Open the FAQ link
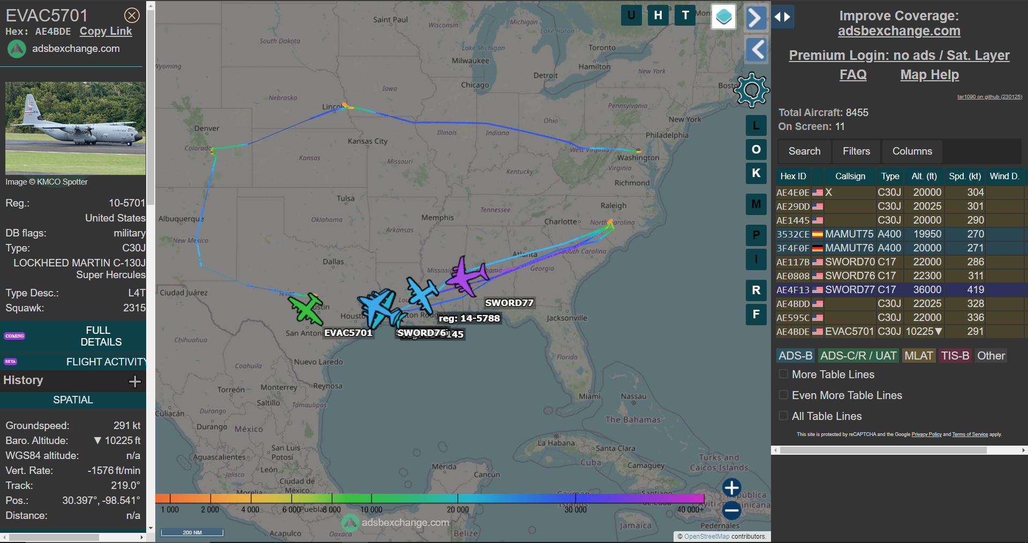This screenshot has height=543, width=1028. coord(853,74)
